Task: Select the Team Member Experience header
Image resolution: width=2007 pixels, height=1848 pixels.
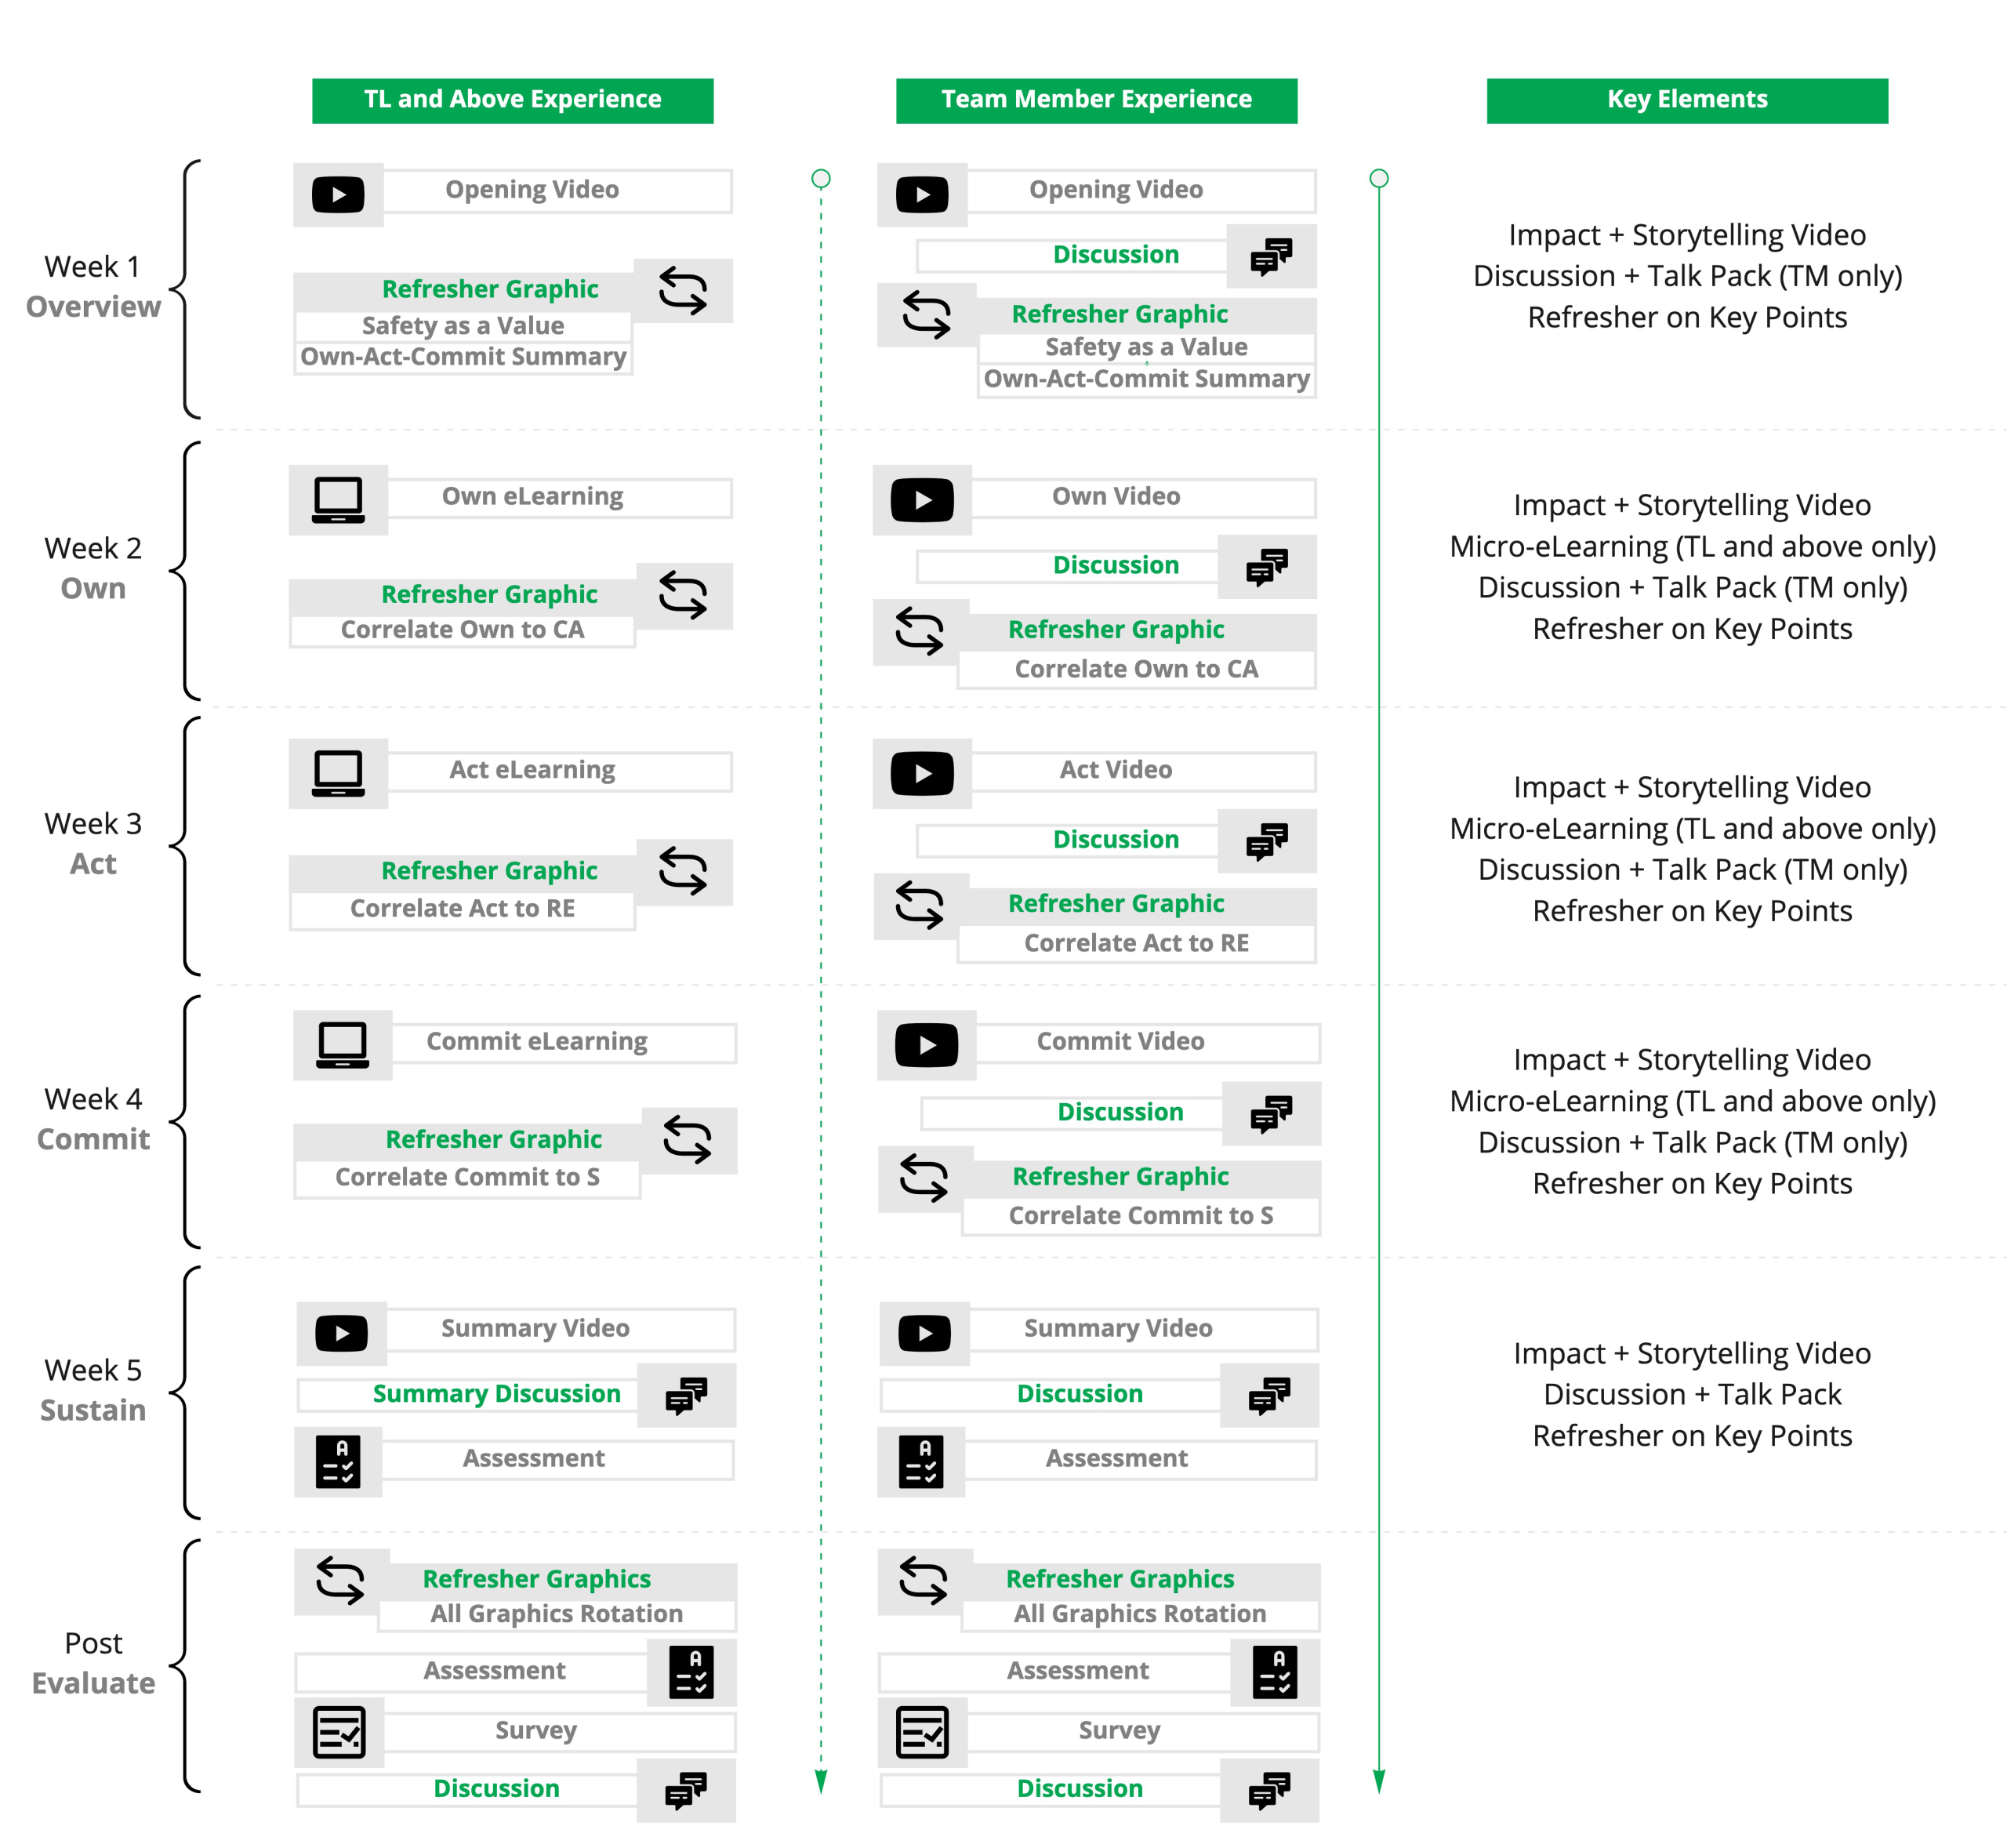Action: [x=1096, y=100]
